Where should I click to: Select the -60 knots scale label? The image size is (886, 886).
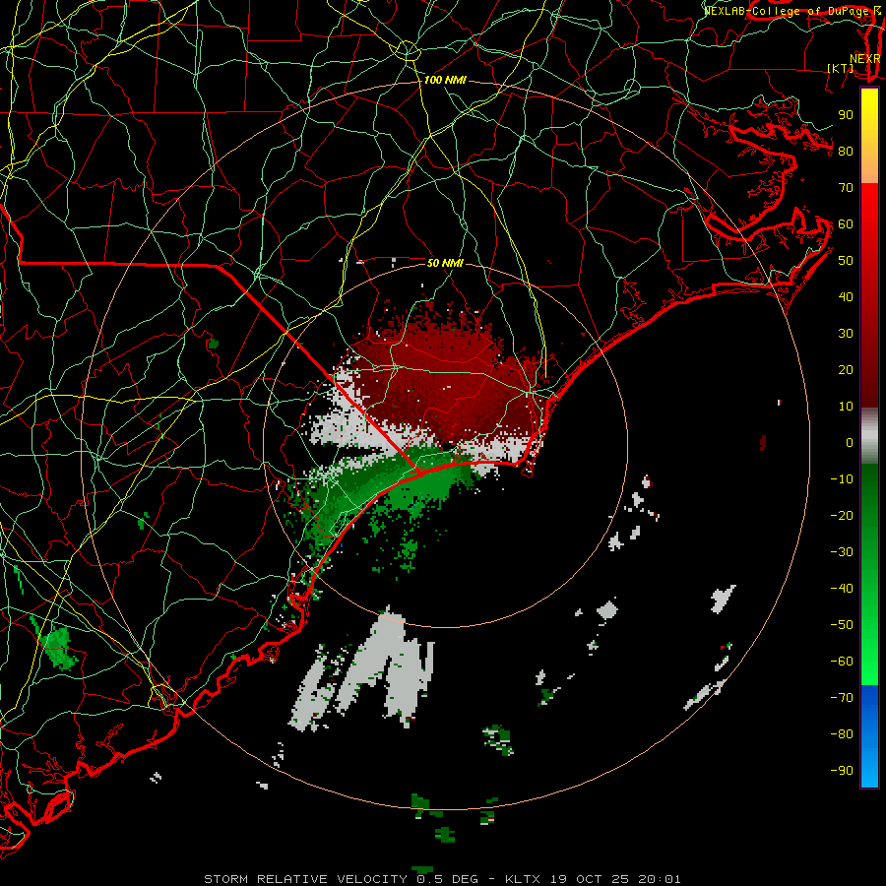point(842,662)
